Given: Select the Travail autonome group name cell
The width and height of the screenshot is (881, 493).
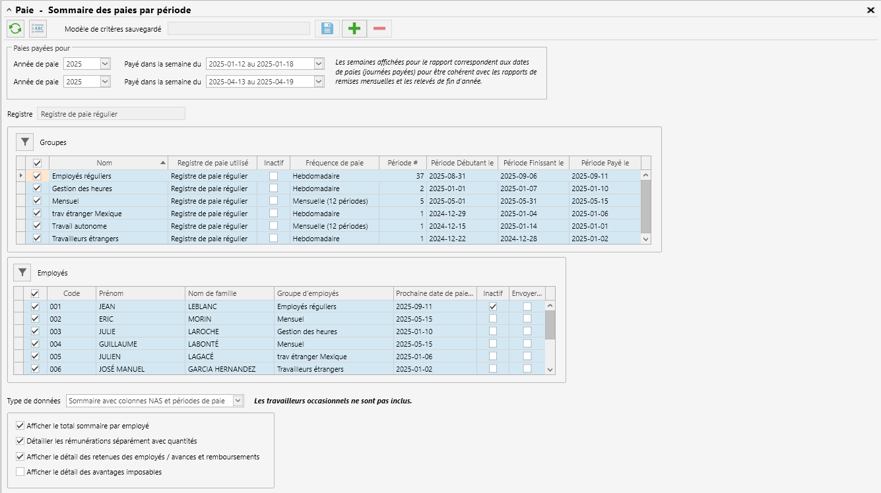Looking at the screenshot, I should pos(108,226).
